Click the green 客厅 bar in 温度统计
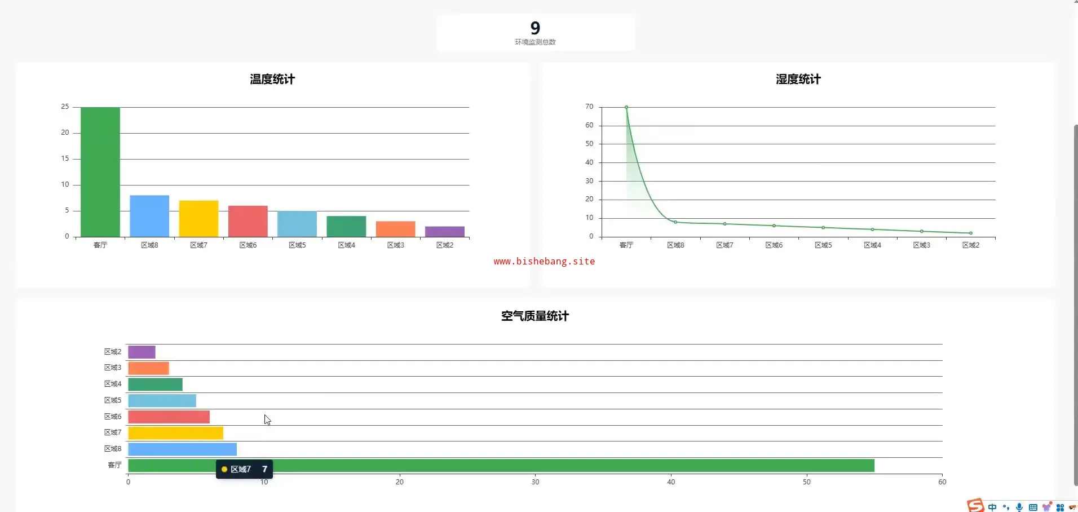 (100, 172)
